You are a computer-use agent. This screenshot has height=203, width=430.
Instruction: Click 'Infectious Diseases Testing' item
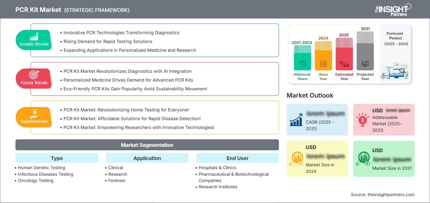[46, 174]
